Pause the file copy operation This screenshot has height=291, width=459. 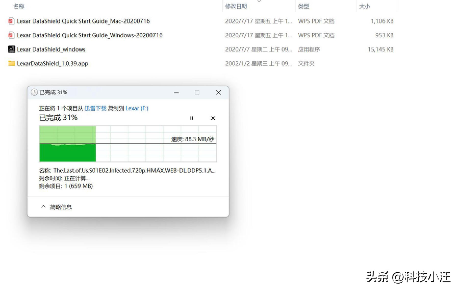tap(191, 118)
